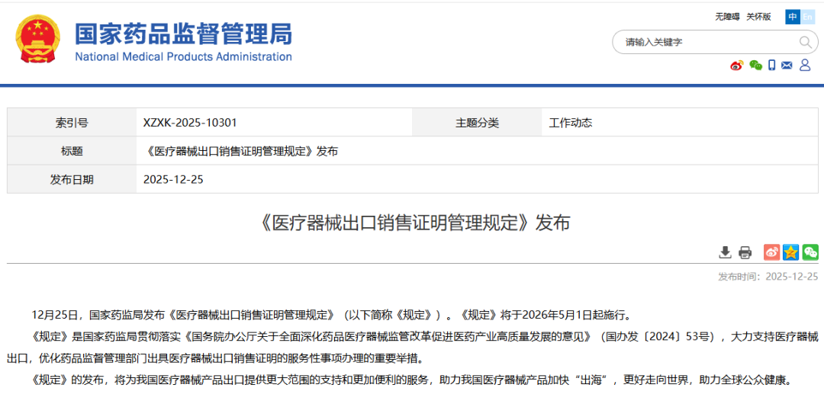Open the Weibo icon in header
The image size is (824, 420).
pyautogui.click(x=737, y=65)
